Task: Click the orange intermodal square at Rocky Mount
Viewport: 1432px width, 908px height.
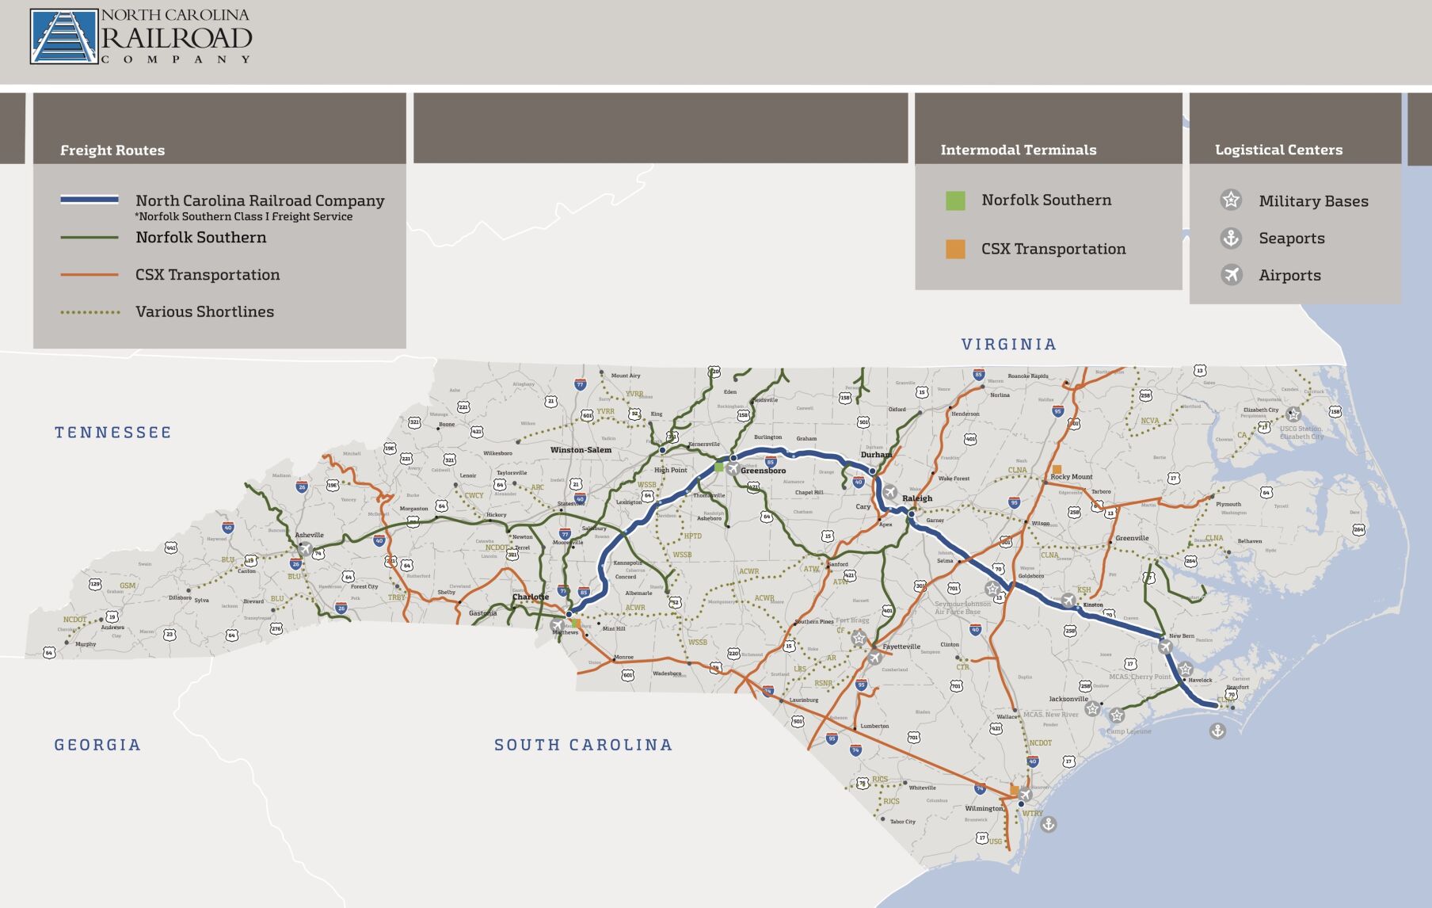Action: 1057,469
